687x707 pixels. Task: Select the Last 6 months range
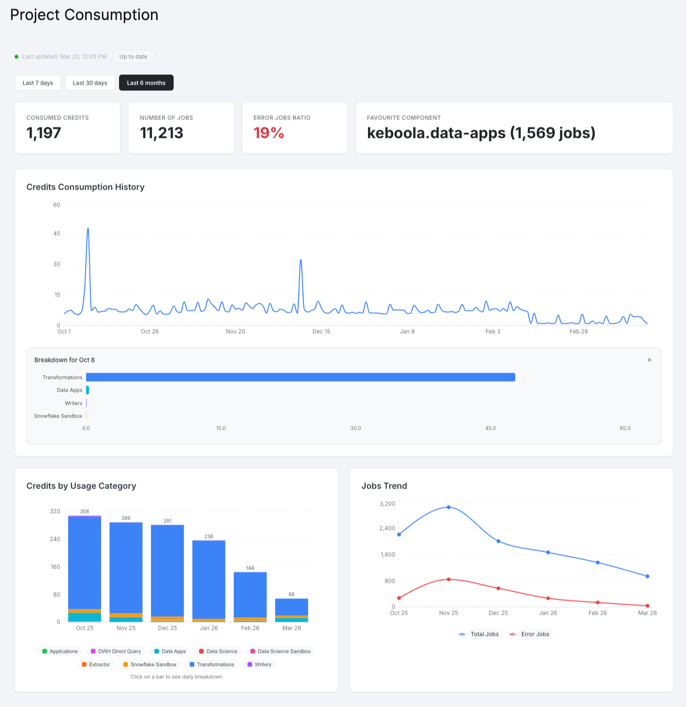pyautogui.click(x=146, y=83)
